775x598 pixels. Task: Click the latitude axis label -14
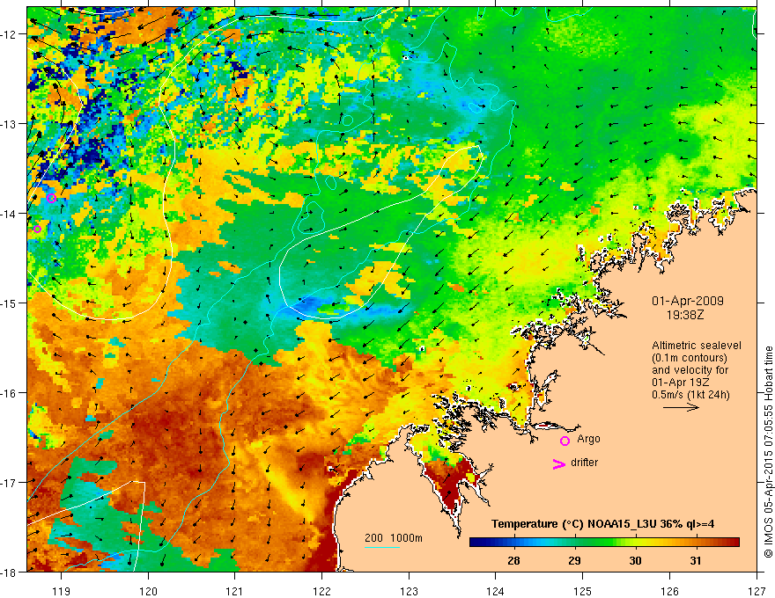(x=10, y=214)
